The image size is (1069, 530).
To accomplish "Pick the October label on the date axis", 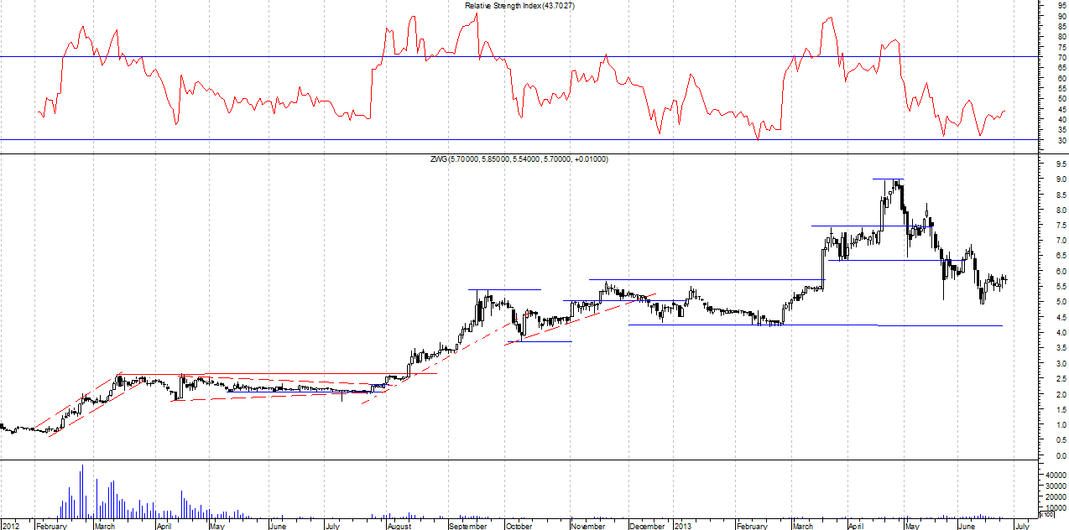I will [519, 526].
